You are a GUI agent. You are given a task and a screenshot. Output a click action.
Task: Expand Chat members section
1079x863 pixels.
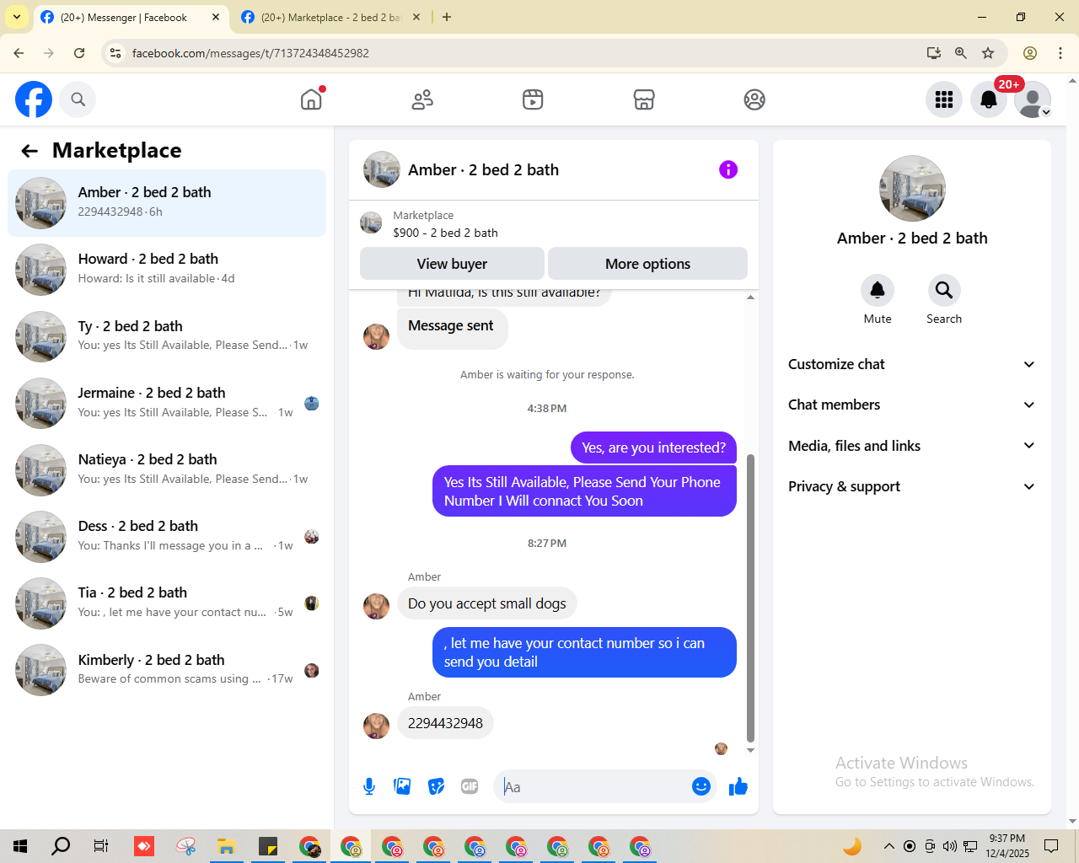click(x=911, y=405)
